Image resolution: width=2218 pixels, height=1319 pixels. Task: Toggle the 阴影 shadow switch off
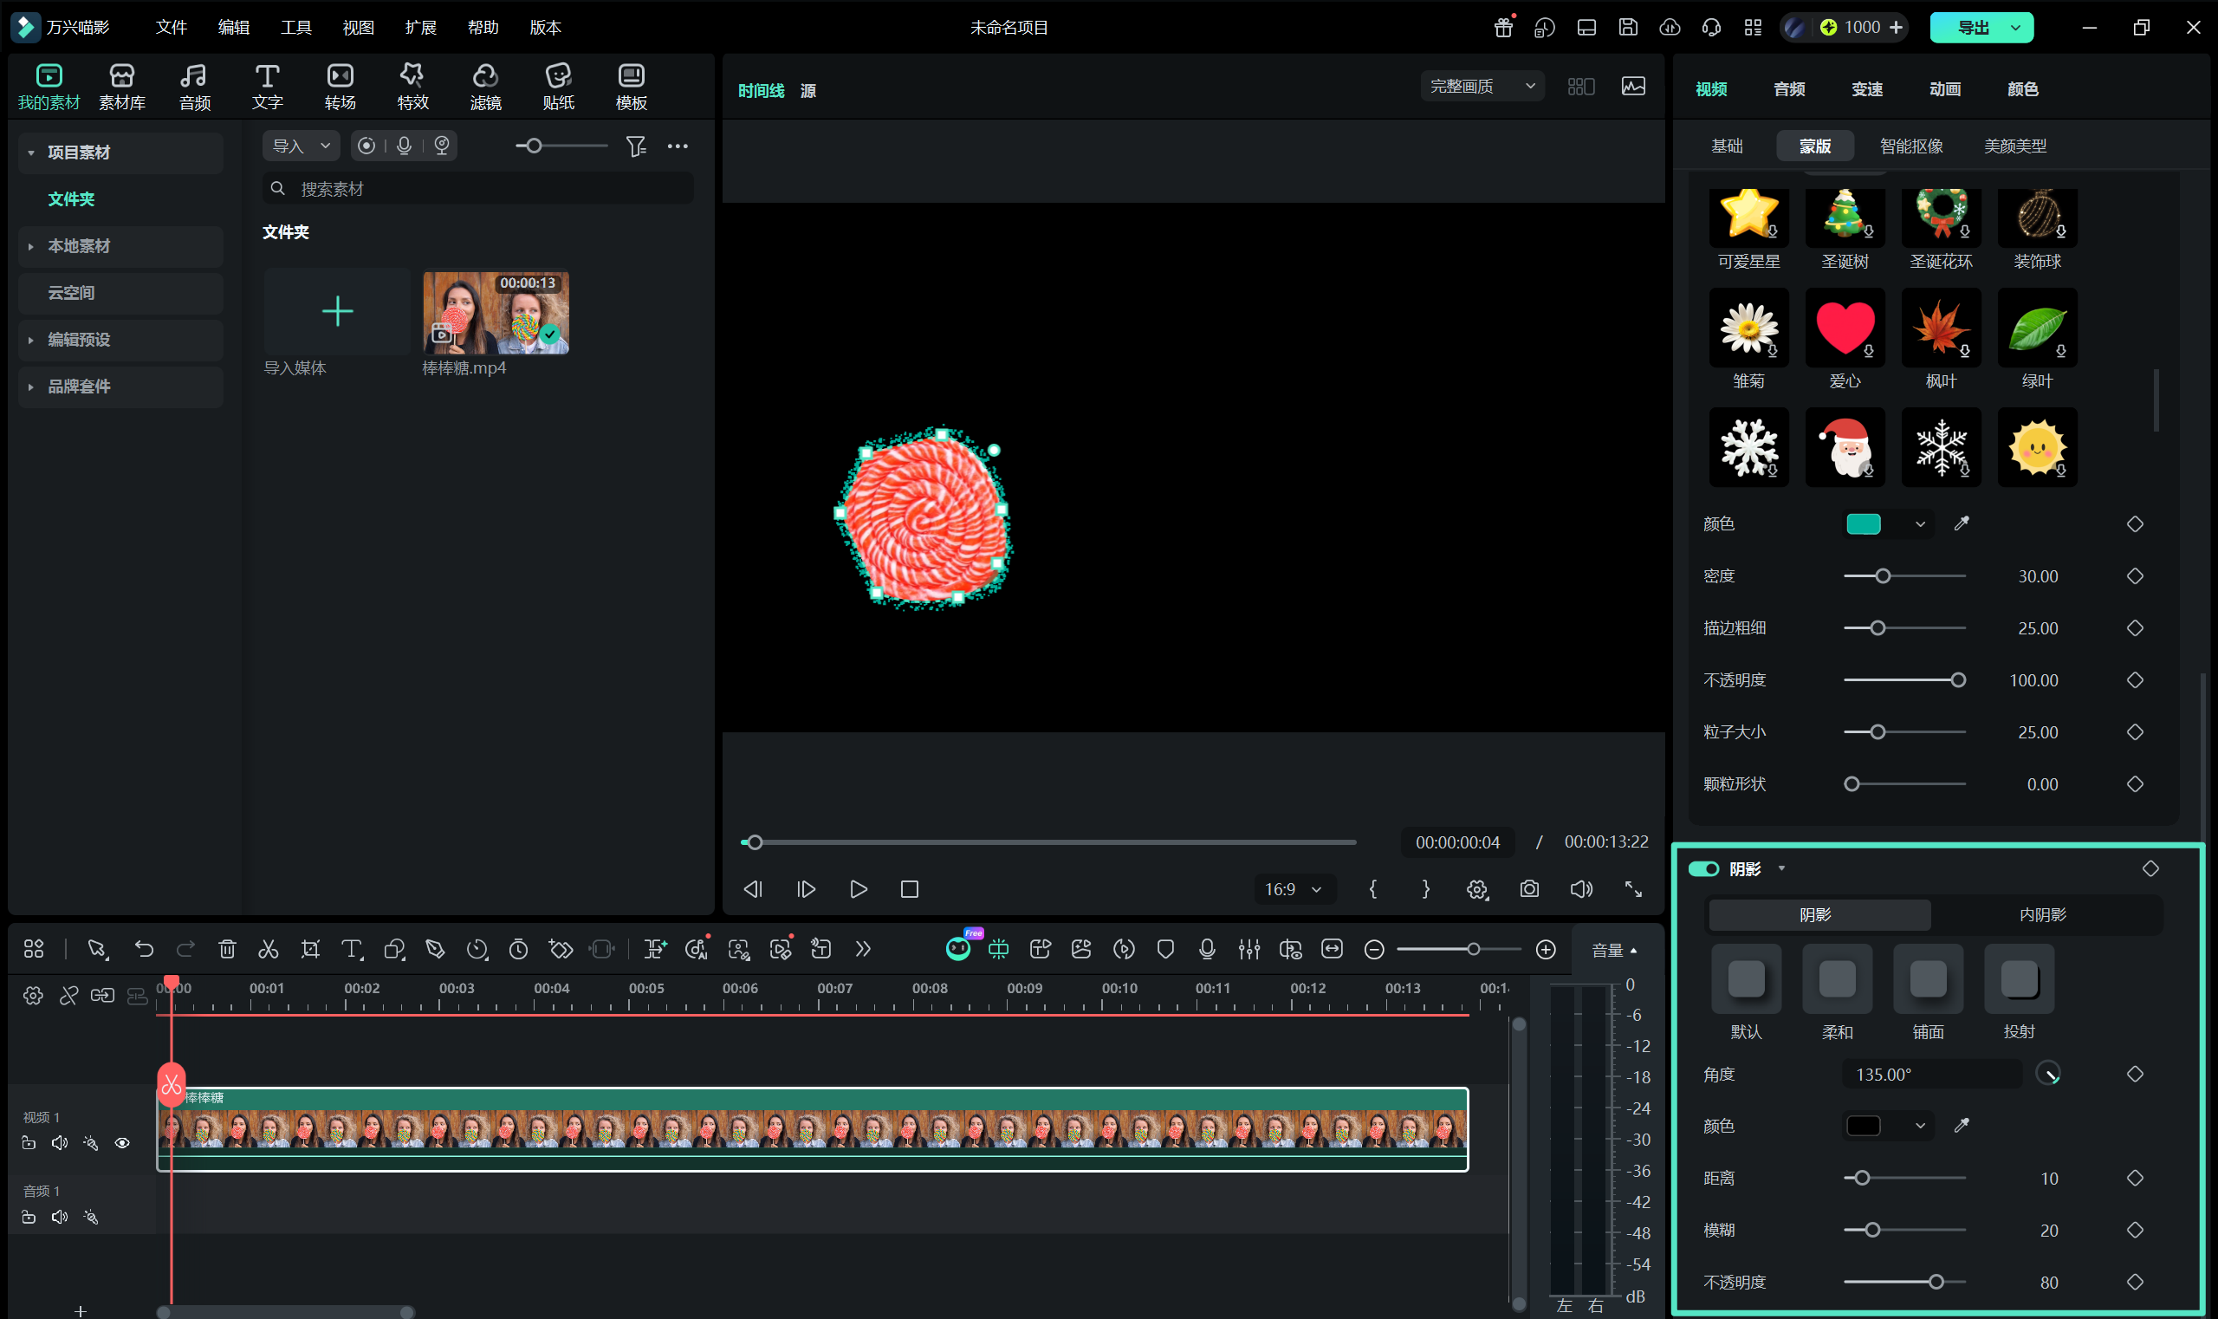1702,868
